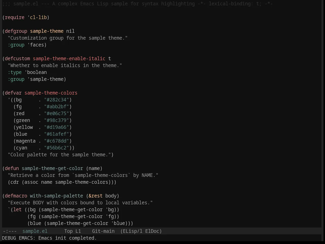Click the 'defgroup' keyword
This screenshot has height=244, width=325.
coord(16,31)
